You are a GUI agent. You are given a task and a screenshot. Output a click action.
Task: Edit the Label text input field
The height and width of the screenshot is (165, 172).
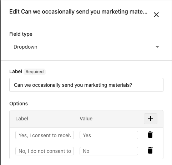click(x=86, y=85)
